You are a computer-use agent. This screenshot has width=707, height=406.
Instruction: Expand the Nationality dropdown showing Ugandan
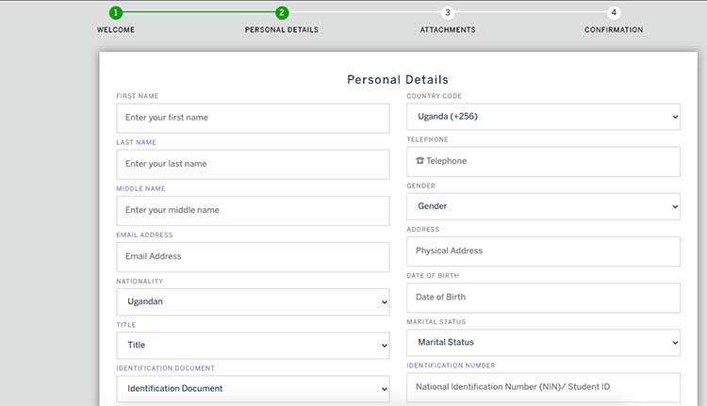[x=253, y=301]
